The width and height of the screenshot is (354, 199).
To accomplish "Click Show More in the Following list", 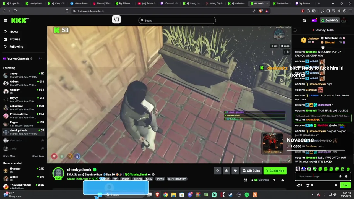I will point(9,156).
